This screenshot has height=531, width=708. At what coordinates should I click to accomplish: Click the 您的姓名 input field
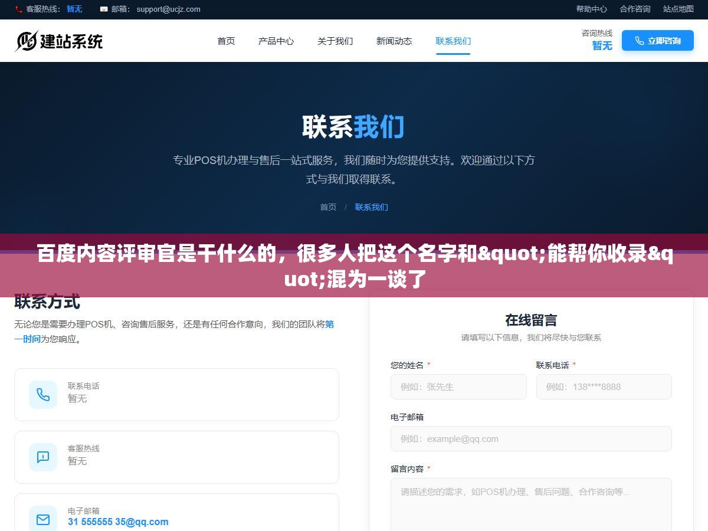pos(458,386)
